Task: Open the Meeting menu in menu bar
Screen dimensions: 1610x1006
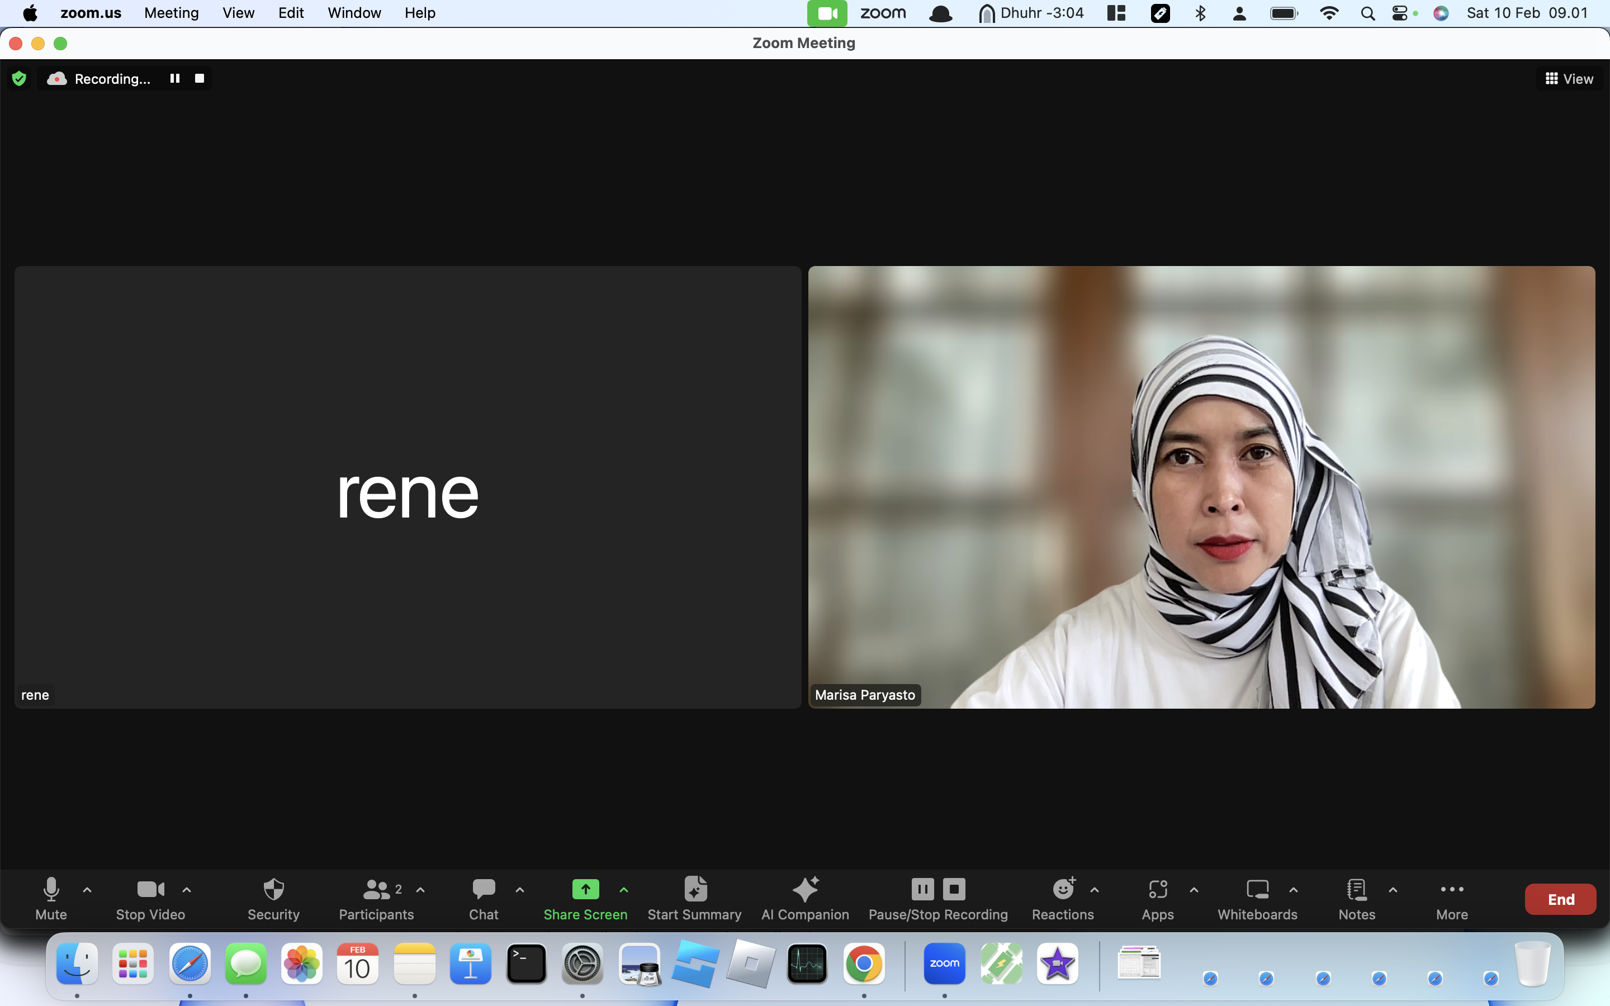Action: click(x=171, y=13)
